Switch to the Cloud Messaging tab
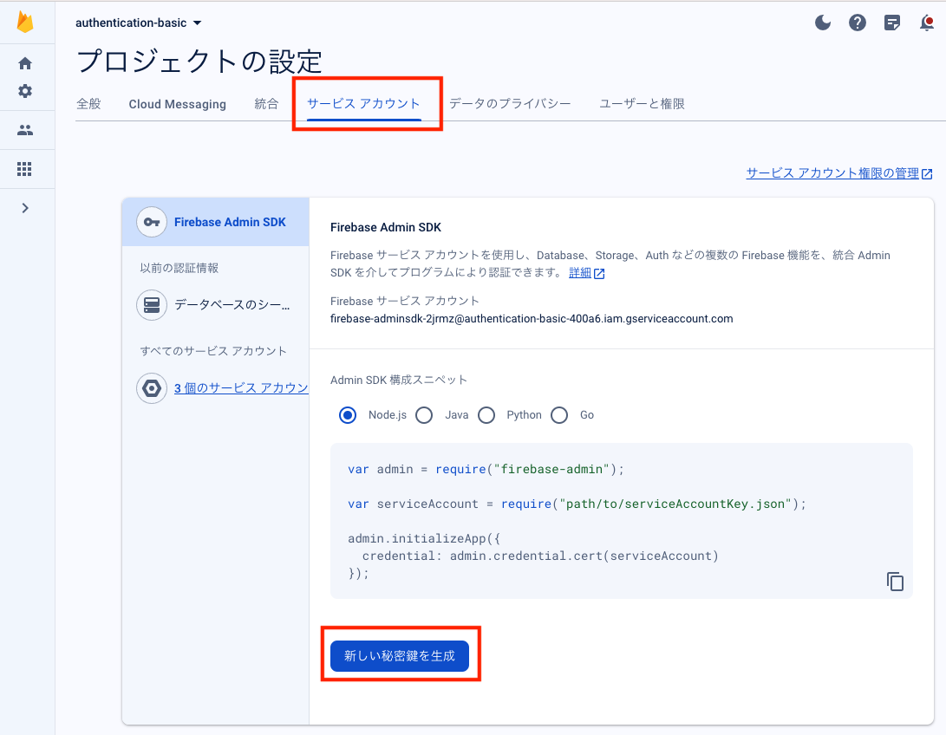 pyautogui.click(x=177, y=104)
